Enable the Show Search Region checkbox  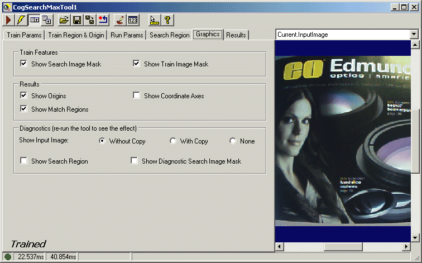[23, 161]
